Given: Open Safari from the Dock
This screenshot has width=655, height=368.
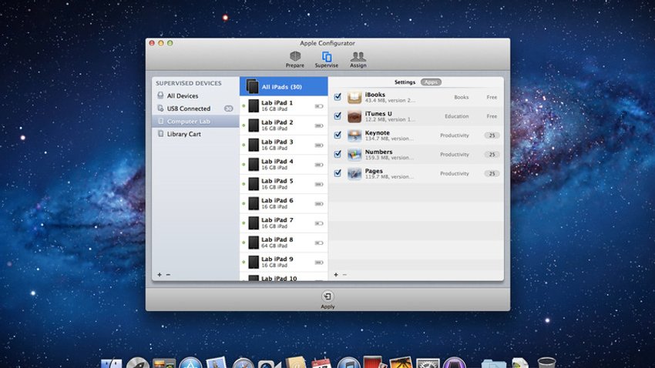Looking at the screenshot, I should [243, 363].
